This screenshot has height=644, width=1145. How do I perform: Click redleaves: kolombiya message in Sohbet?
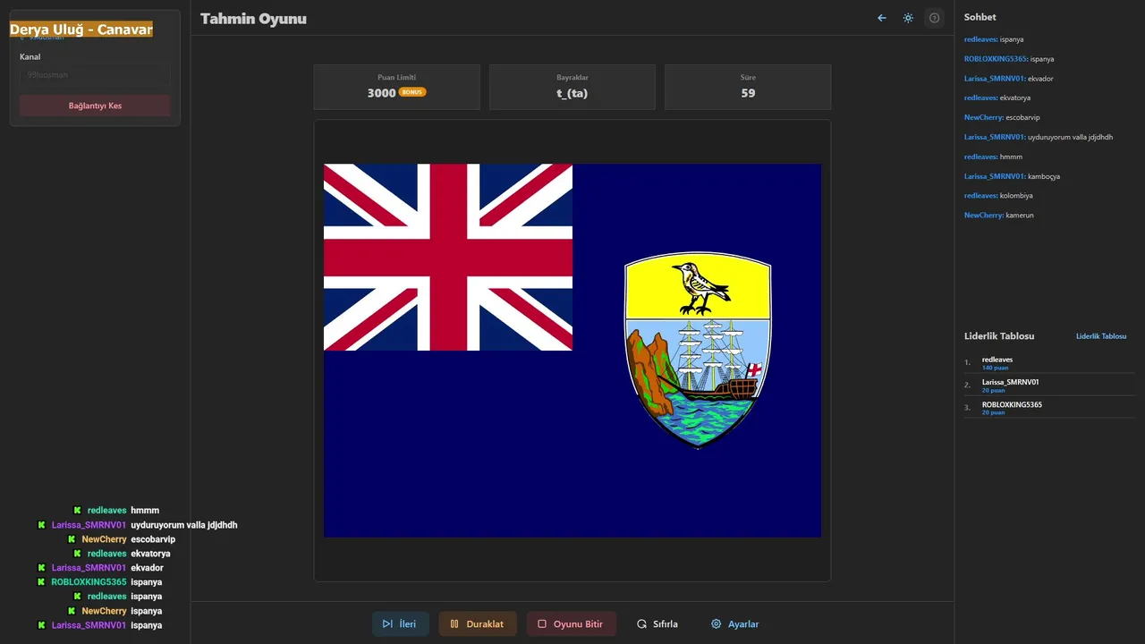pos(998,196)
